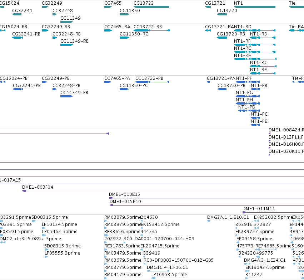
Task: Click EST DMG2A.1_1.E10.C1 label
Action: coord(228,217)
